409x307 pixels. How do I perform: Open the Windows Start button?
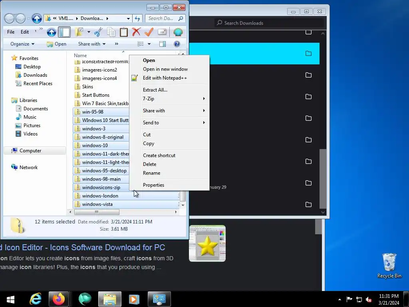click(x=10, y=299)
